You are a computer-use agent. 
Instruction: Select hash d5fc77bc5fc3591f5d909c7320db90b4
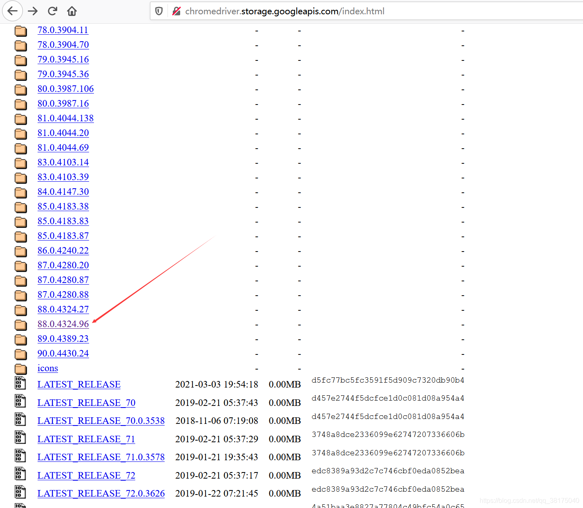coord(388,380)
